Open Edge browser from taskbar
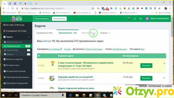Screen dimensions: 174x98 tap(70, 95)
